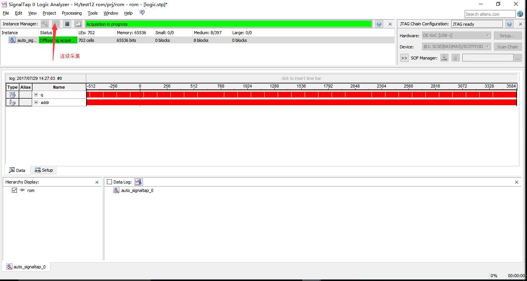Click the red addr waveform trace

click(301, 102)
